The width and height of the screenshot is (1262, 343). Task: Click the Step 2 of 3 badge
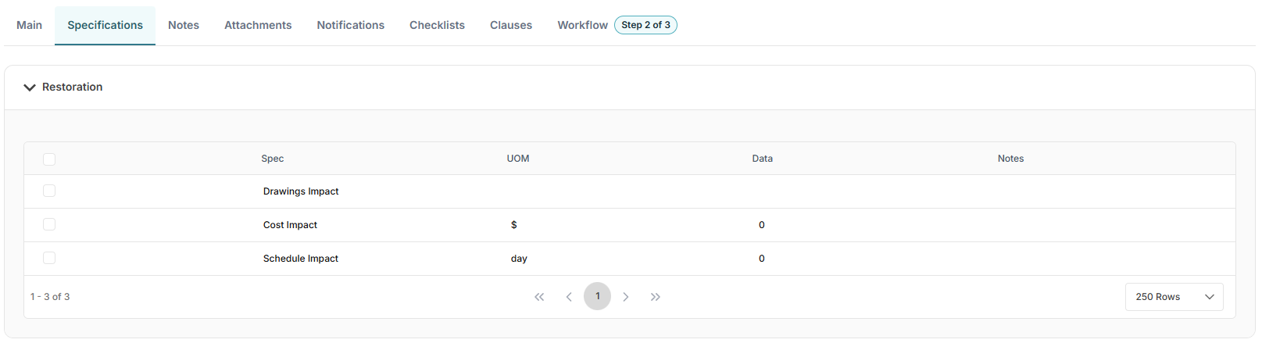coord(645,25)
